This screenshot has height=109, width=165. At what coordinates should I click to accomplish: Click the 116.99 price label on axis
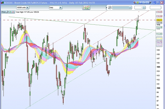coord(159,16)
